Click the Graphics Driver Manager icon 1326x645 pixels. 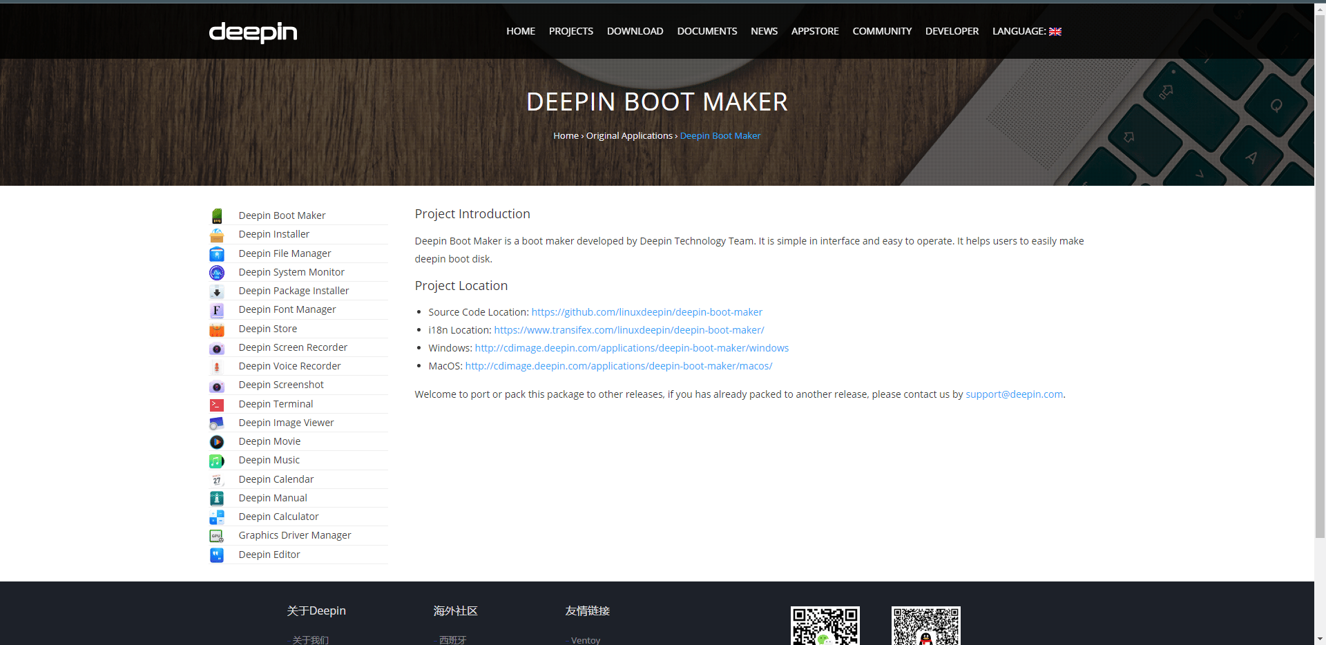point(217,536)
